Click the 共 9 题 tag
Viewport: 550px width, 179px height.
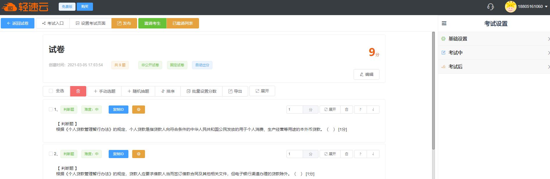tap(120, 65)
